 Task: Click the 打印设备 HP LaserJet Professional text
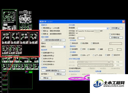click(x=86, y=31)
